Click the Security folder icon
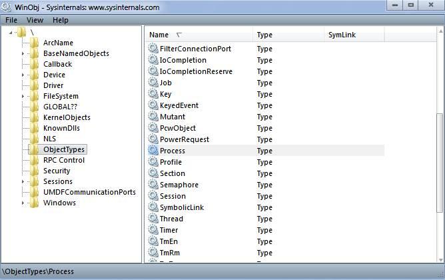The image size is (445, 280). [34, 171]
